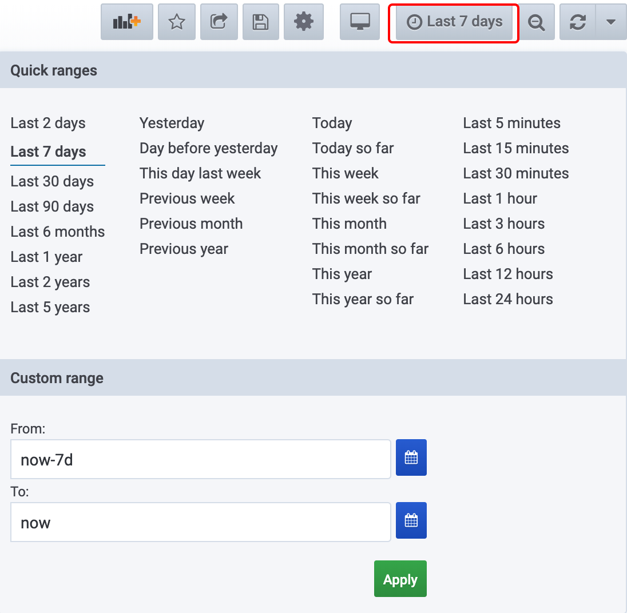Screen dimensions: 627x613
Task: Choose Previous month quick range
Action: [x=191, y=224]
